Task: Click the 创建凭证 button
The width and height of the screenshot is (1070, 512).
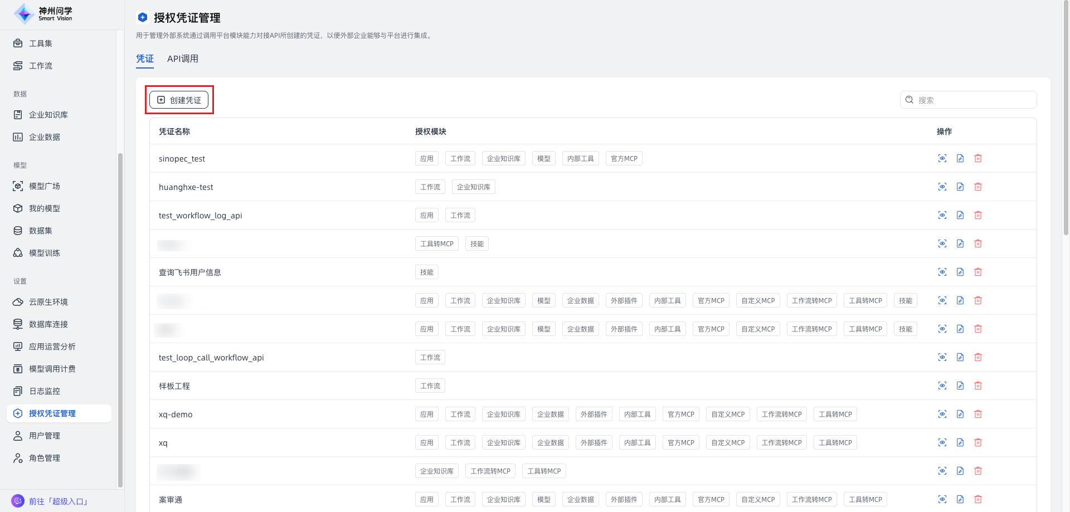Action: [x=179, y=100]
